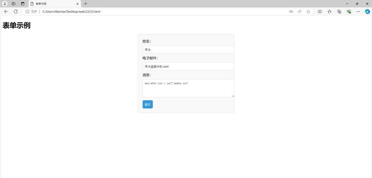Open the favorites list icon
This screenshot has height=178, width=372.
coord(330,12)
